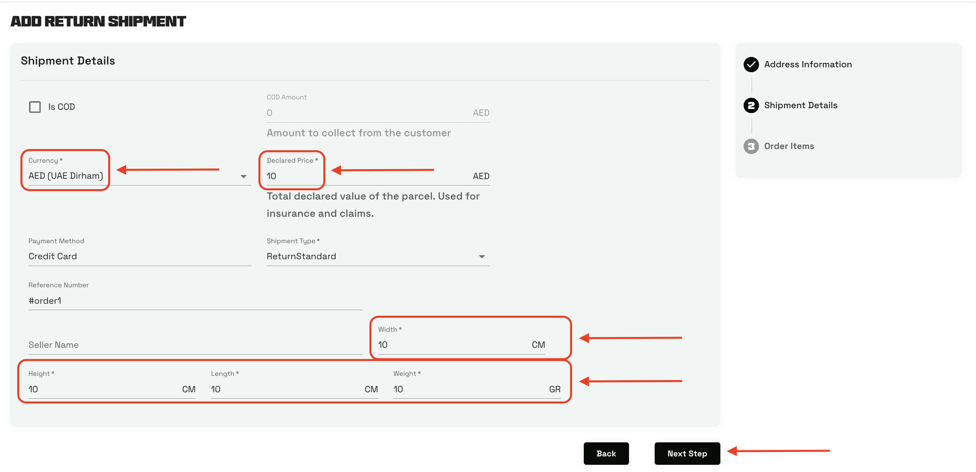976x472 pixels.
Task: Open the Currency dropdown arrow
Action: click(x=243, y=176)
